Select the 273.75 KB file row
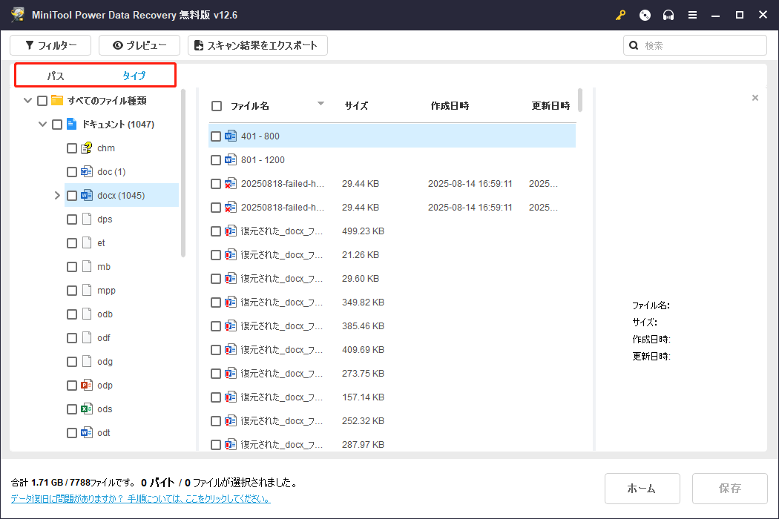Screen dimensions: 779x519 (x=392, y=374)
